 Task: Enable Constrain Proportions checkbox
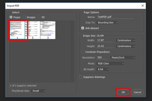pos(83,52)
